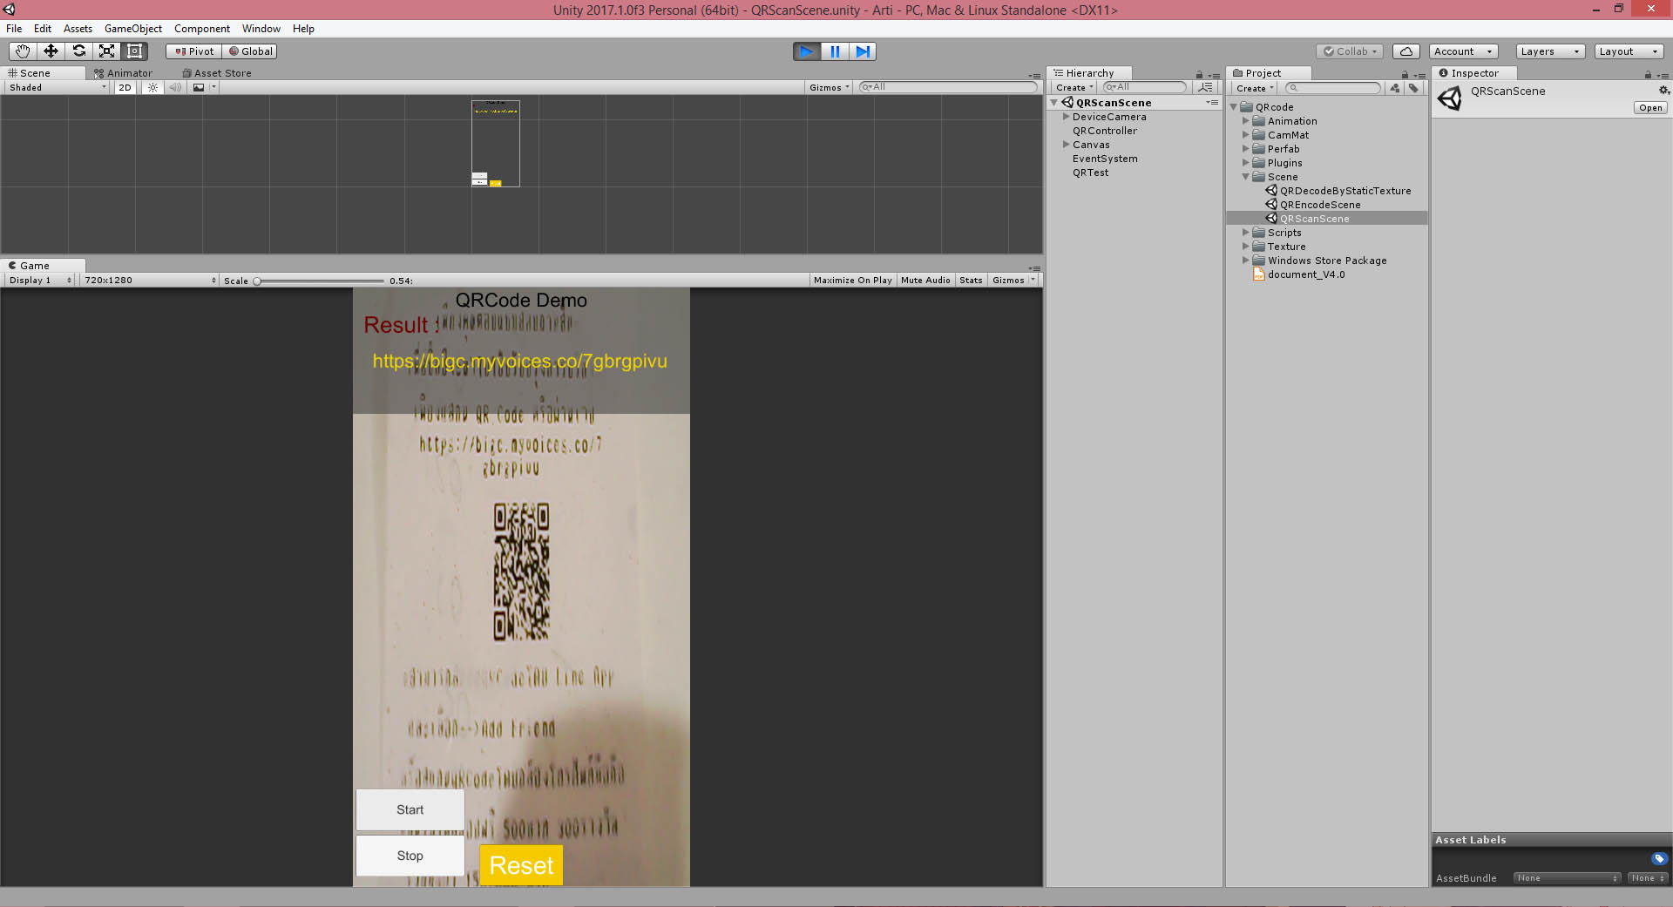Select the Rotate tool
The height and width of the screenshot is (907, 1673).
tap(78, 51)
